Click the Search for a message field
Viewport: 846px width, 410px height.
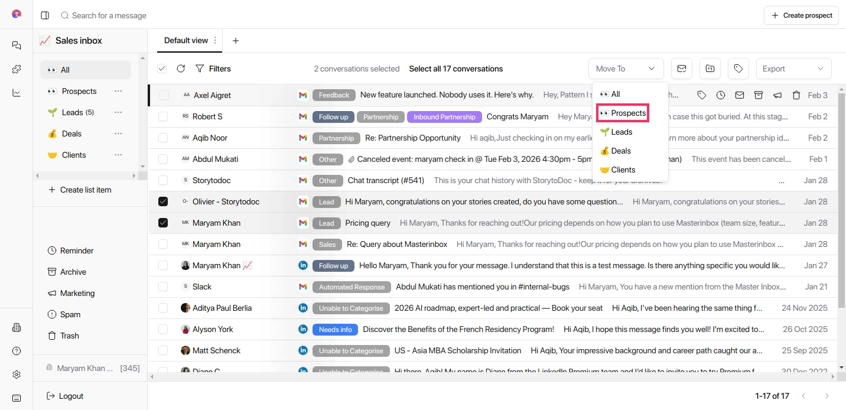(109, 15)
